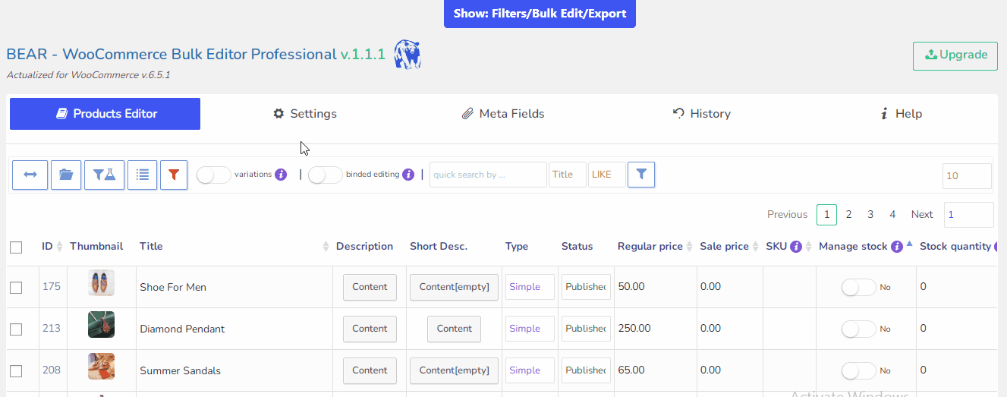This screenshot has height=397, width=1007.
Task: Toggle Manage stock for Summer Sandals
Action: 858,370
